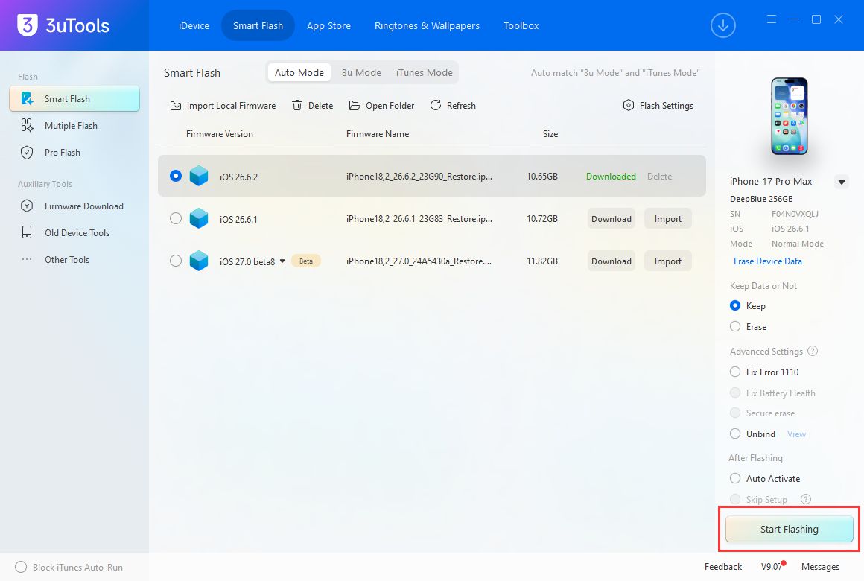Switch to iTunes Mode
Image resolution: width=864 pixels, height=581 pixels.
click(x=425, y=72)
